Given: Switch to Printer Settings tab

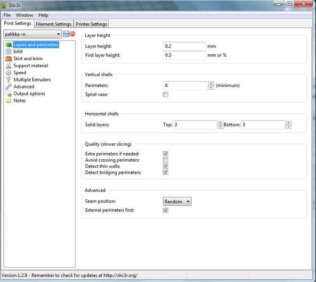Looking at the screenshot, I should click(91, 24).
